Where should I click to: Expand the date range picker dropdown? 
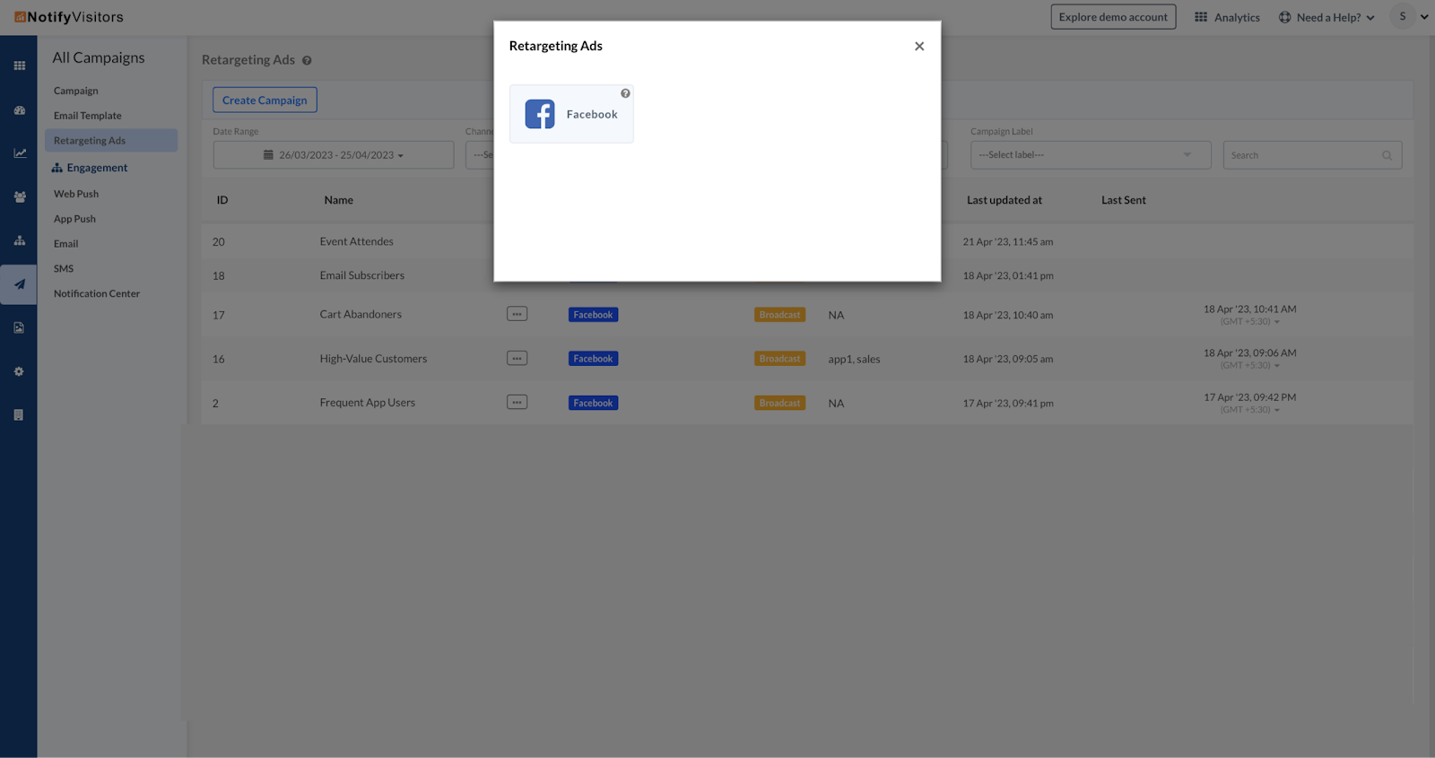334,155
